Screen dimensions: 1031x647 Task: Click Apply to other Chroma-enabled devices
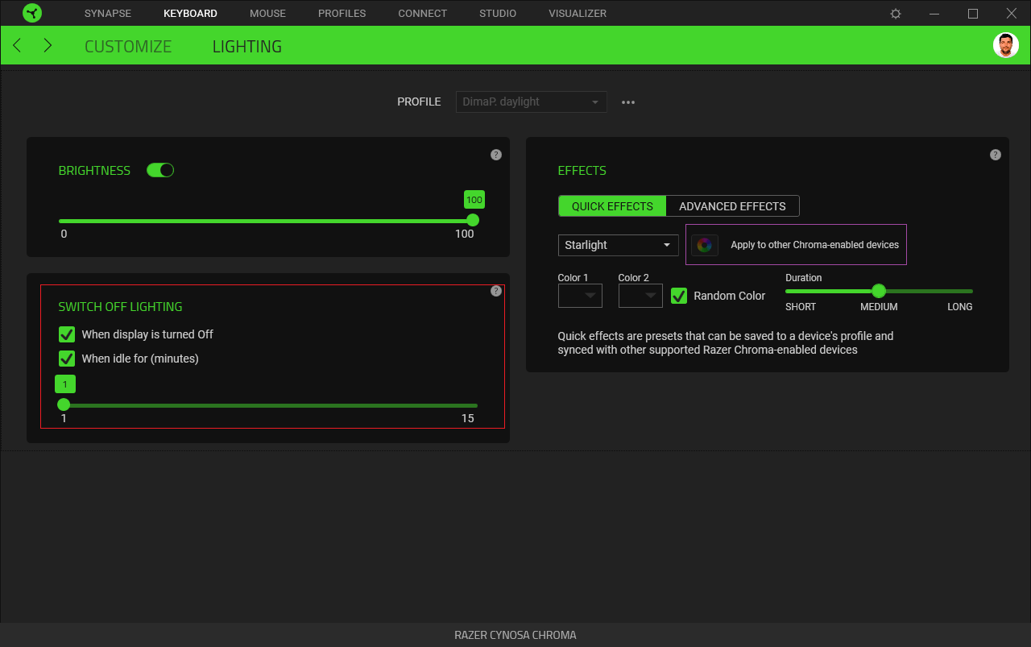pos(814,244)
